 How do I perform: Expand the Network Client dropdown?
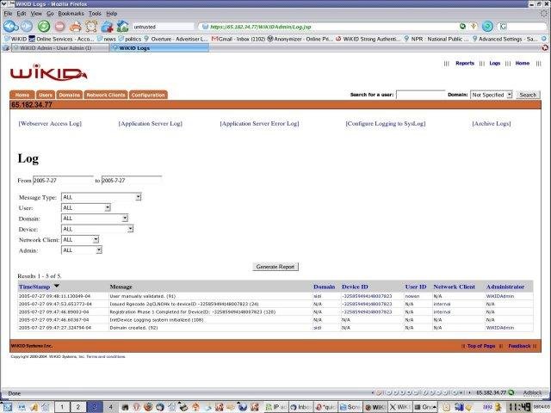(80, 239)
